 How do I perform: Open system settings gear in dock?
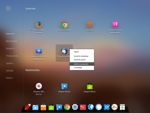(x=75, y=107)
